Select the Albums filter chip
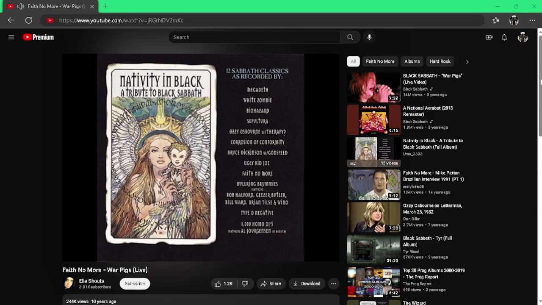 click(x=412, y=61)
